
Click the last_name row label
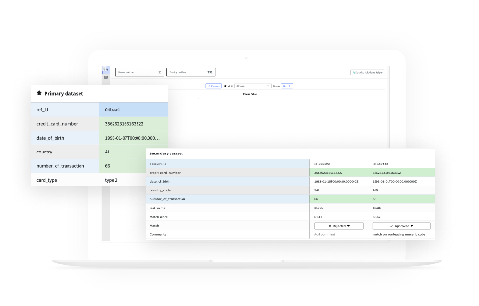coord(157,208)
